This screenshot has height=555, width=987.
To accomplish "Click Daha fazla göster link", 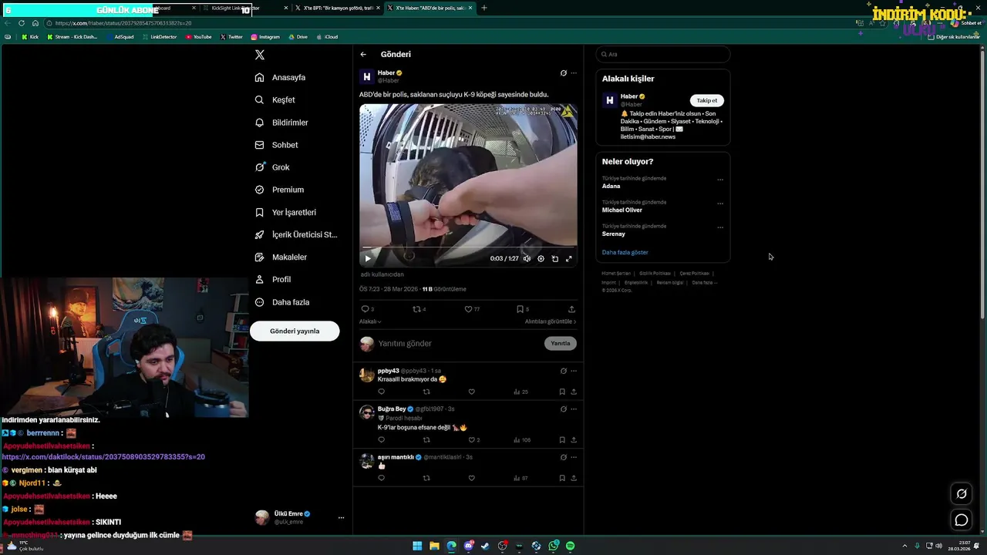I will (625, 253).
